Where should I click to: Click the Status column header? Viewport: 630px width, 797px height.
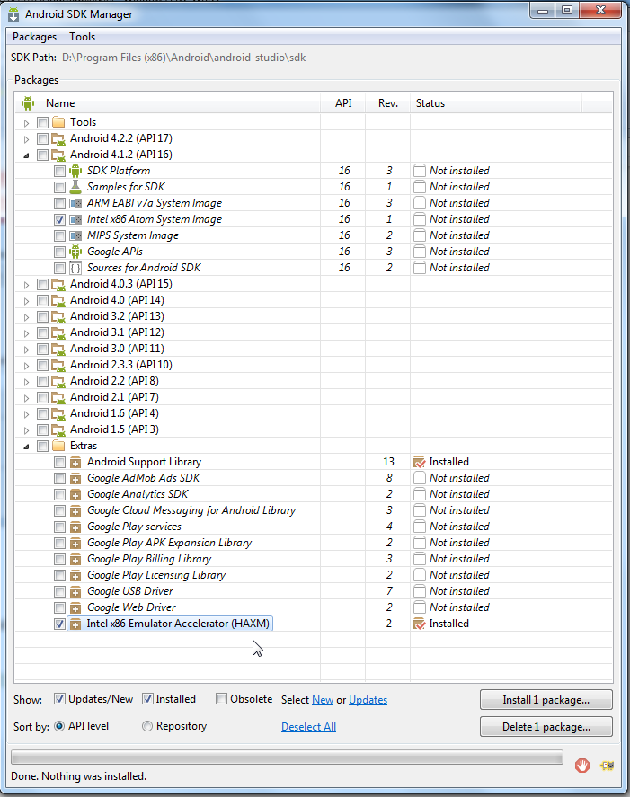click(x=496, y=103)
